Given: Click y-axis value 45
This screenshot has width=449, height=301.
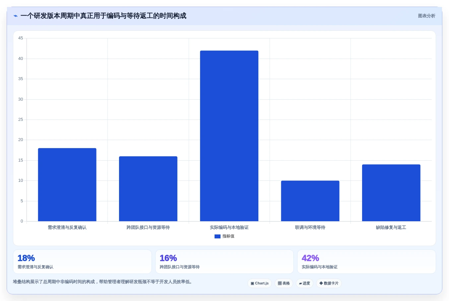Looking at the screenshot, I should (x=21, y=38).
